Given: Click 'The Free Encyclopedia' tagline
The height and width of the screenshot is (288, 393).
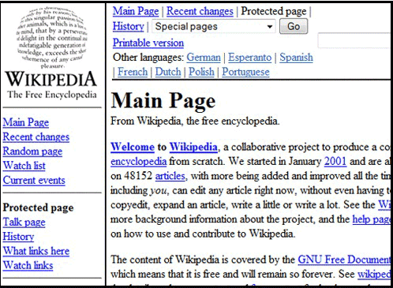Looking at the screenshot, I should coord(52,95).
